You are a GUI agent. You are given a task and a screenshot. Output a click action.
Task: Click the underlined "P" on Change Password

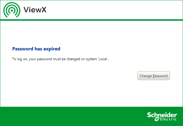click(x=154, y=76)
